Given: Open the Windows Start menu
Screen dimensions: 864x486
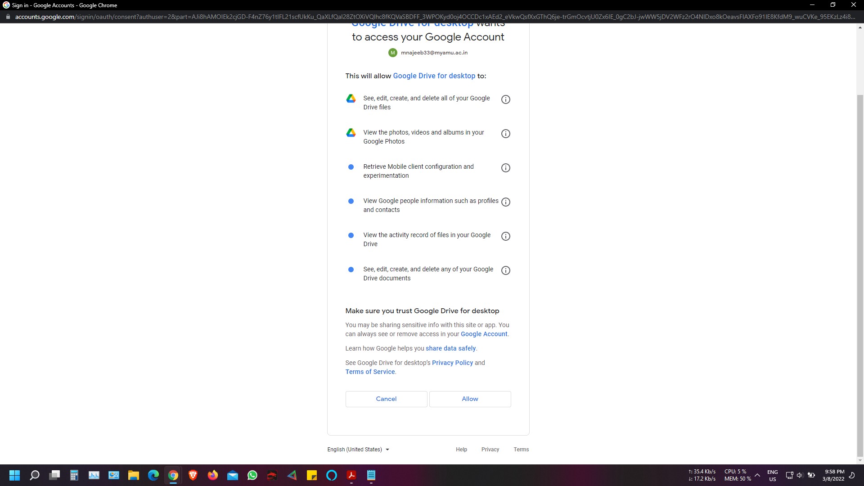Looking at the screenshot, I should (14, 475).
